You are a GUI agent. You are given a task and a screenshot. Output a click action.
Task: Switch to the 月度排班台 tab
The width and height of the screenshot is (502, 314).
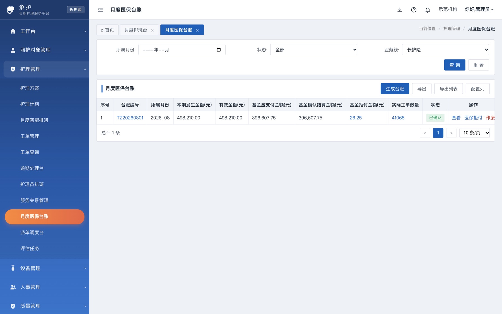(136, 30)
